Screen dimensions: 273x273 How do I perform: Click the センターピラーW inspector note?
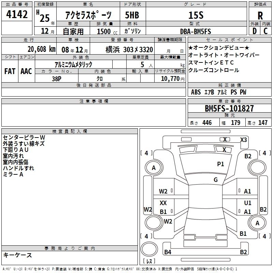24,138
